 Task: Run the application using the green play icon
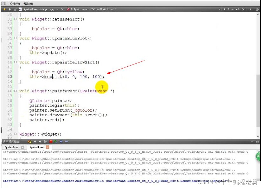pyautogui.click(x=45, y=142)
